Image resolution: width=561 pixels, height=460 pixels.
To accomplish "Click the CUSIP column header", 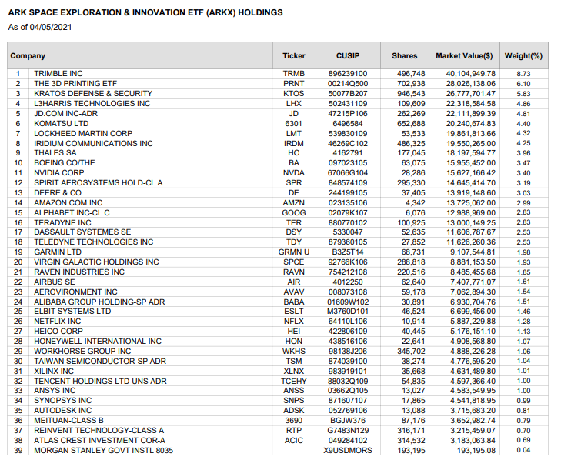I will [x=348, y=56].
